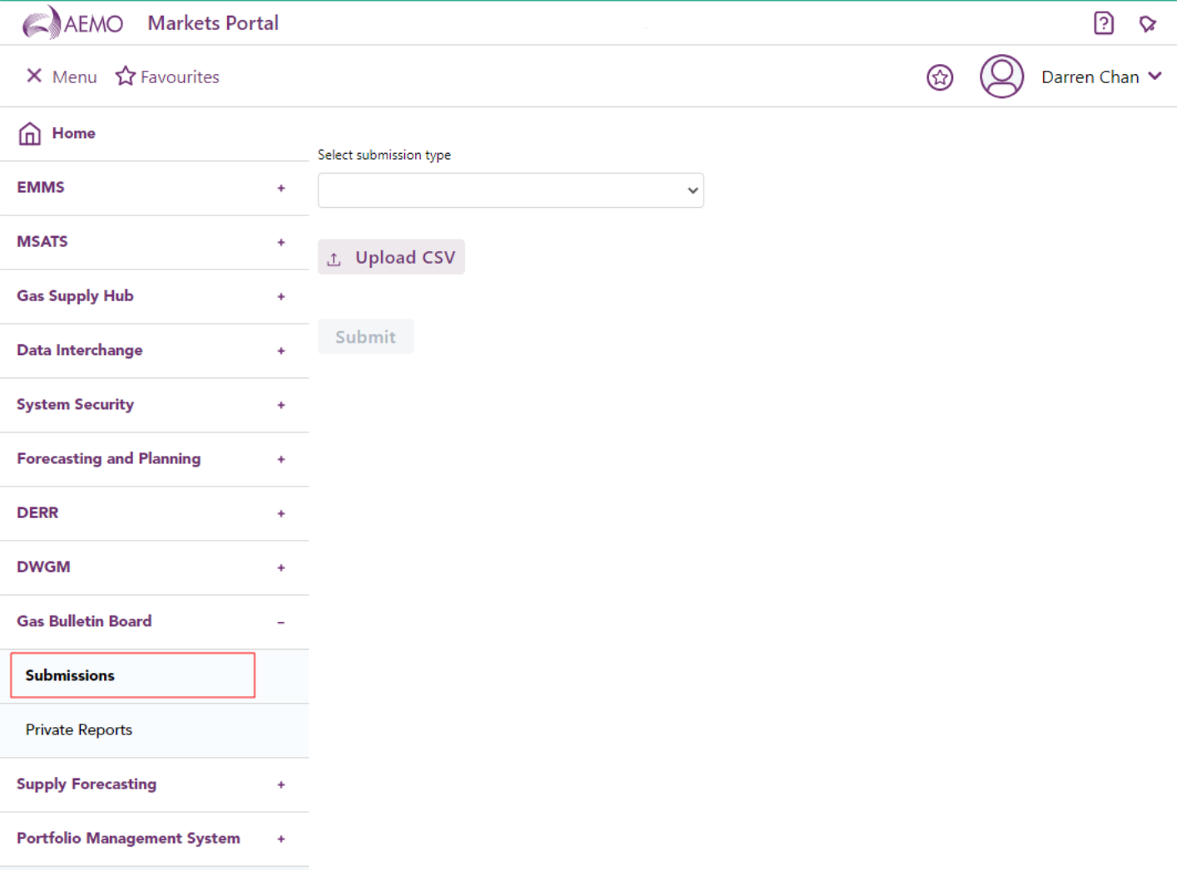
Task: Expand Forecasting and Planning plus sign
Action: 281,459
